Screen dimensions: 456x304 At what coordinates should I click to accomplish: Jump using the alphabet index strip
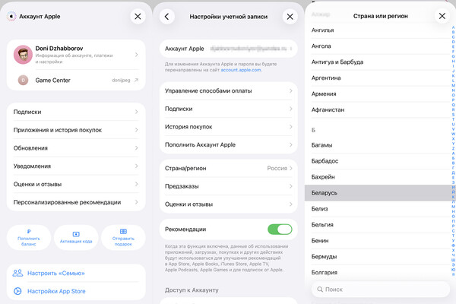453,150
